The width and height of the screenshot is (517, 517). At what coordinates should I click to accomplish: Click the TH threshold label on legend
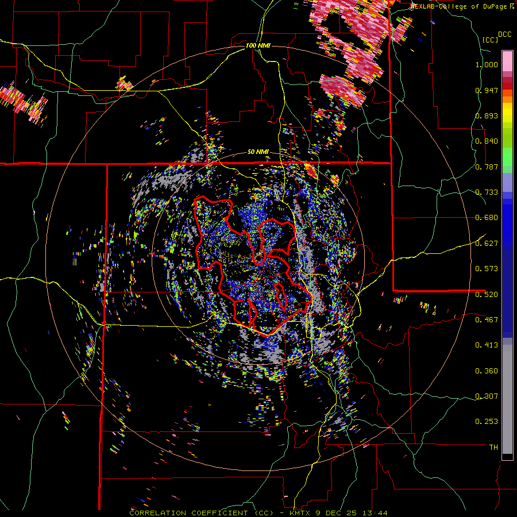pos(493,447)
